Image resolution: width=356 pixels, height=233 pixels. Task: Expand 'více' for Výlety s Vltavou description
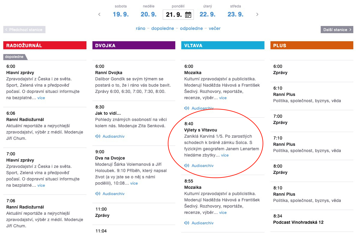(x=225, y=155)
